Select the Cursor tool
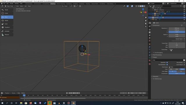The image size is (186, 105). click(x=7, y=13)
